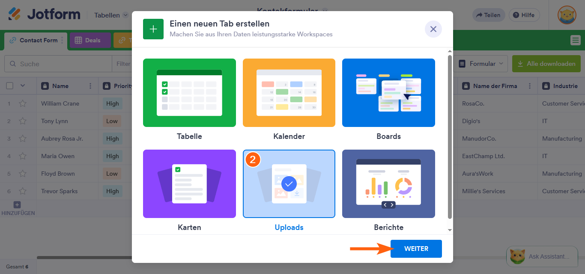
Task: Click the profile avatar in the top corner
Action: pos(567,15)
